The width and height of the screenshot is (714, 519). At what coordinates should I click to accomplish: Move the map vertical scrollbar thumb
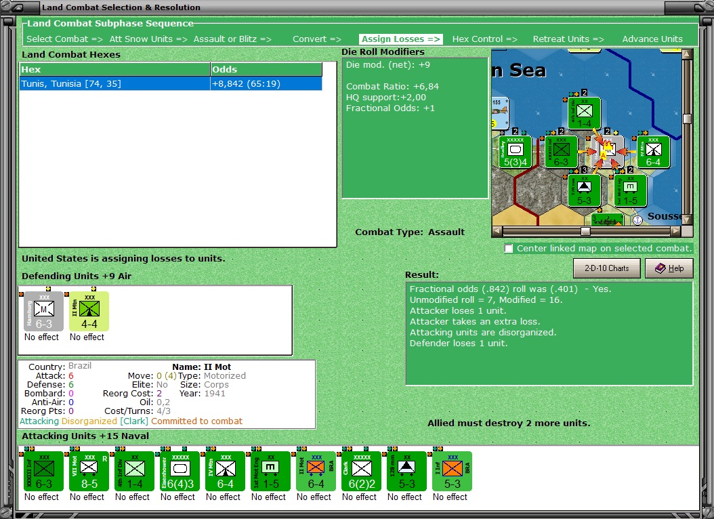687,119
